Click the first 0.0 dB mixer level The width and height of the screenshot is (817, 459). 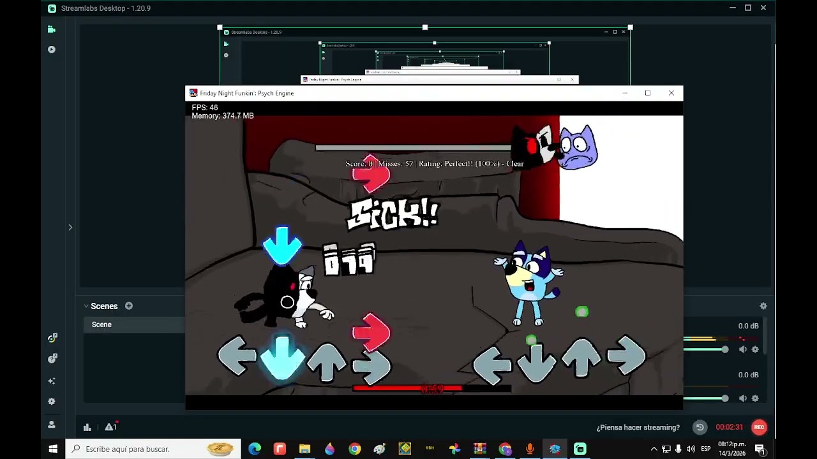click(x=748, y=326)
